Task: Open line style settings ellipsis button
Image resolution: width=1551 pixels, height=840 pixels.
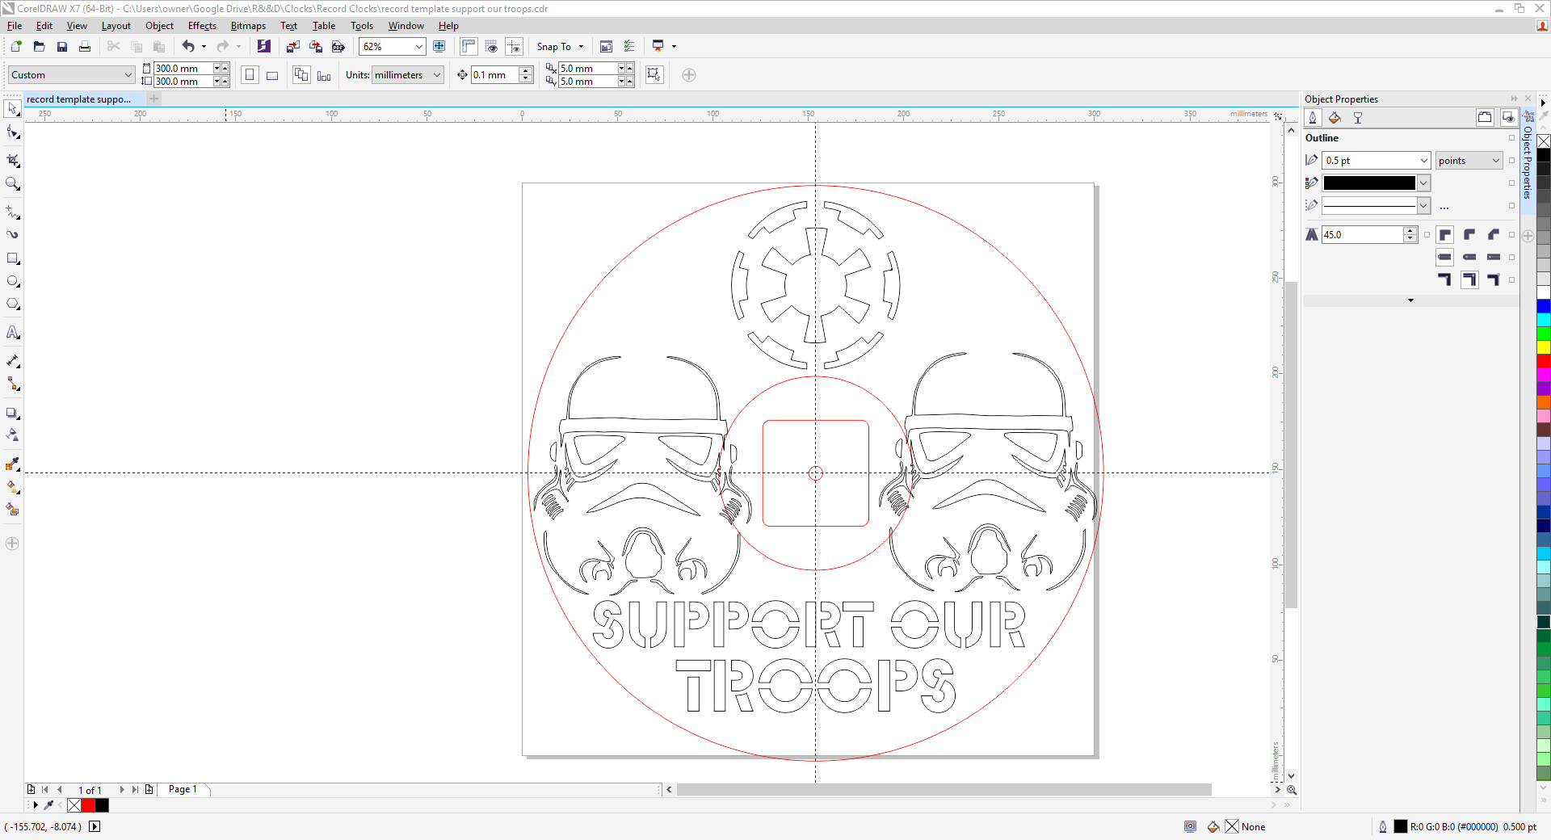Action: click(x=1444, y=207)
